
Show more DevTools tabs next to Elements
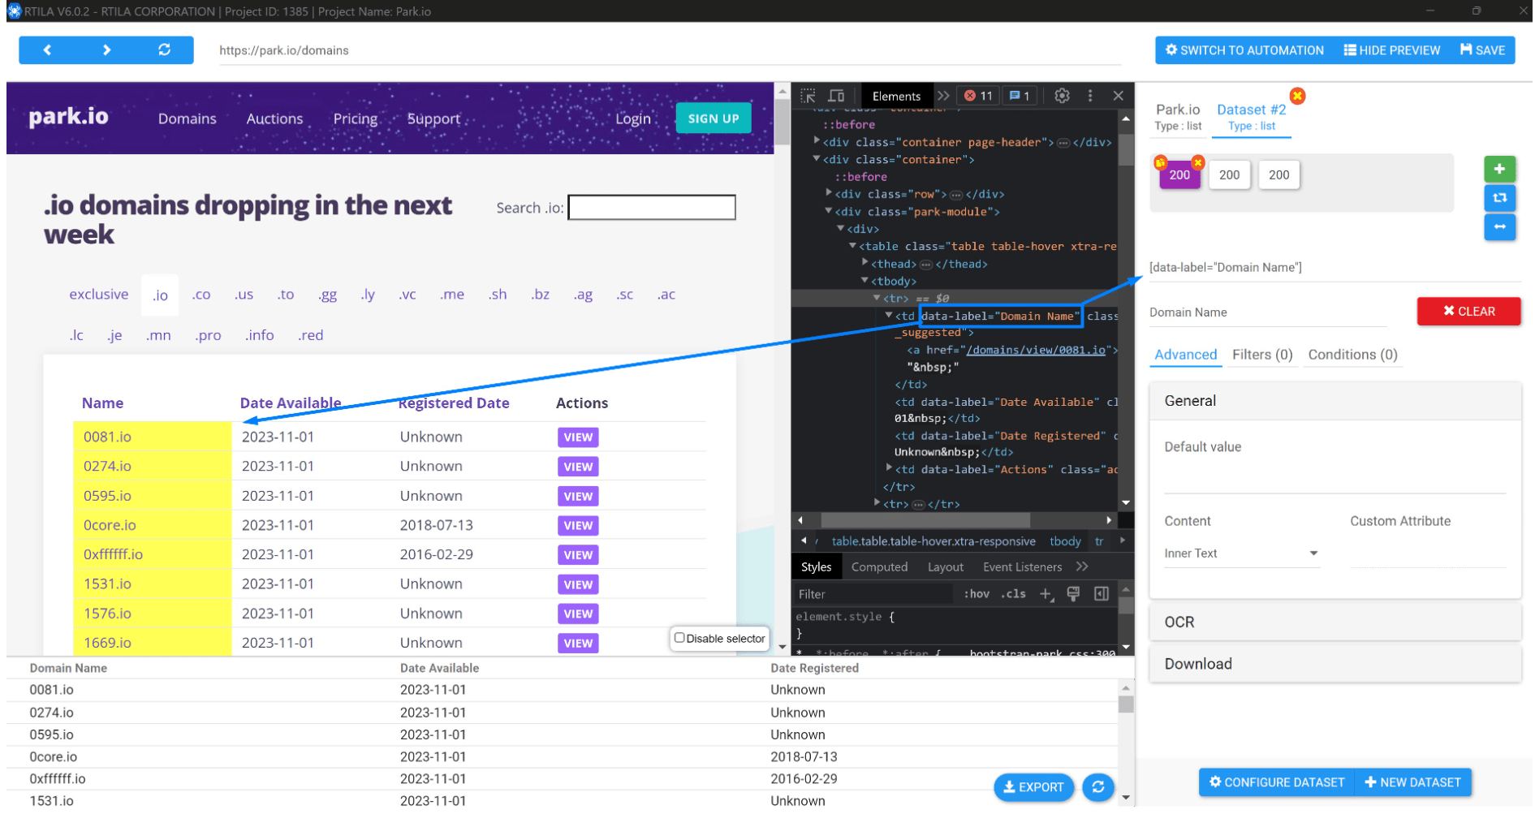pos(942,96)
